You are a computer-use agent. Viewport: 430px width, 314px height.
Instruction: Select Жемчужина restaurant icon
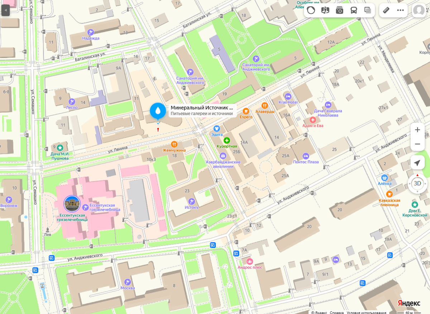(174, 144)
